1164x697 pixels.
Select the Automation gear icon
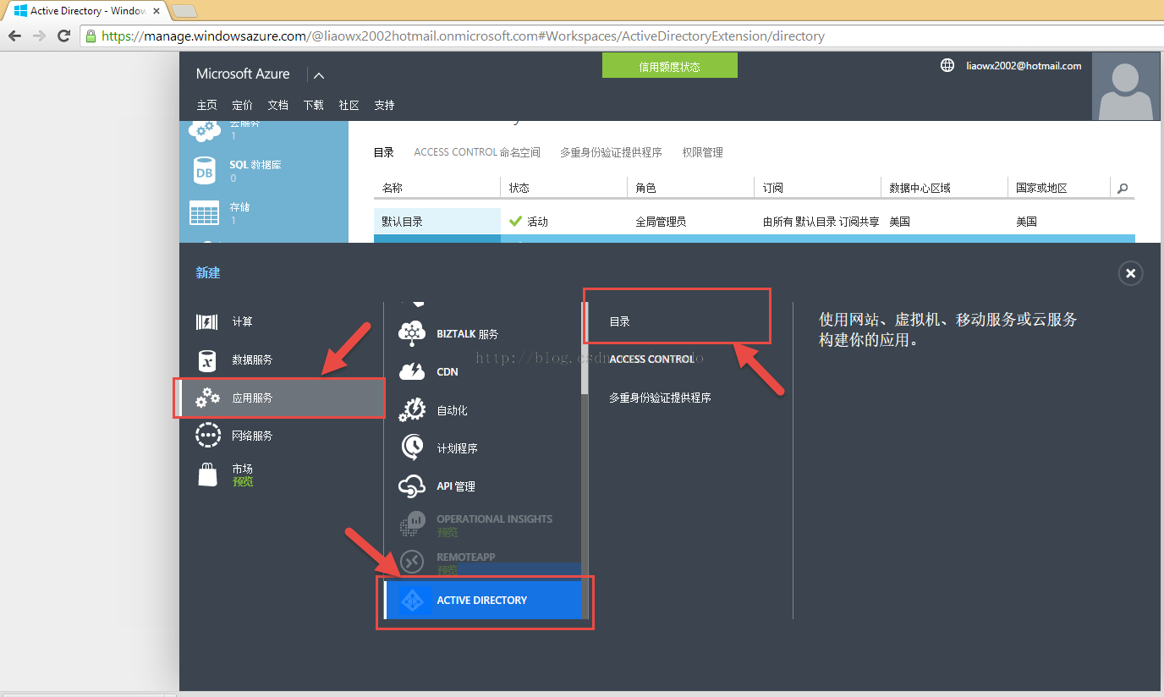click(x=412, y=409)
